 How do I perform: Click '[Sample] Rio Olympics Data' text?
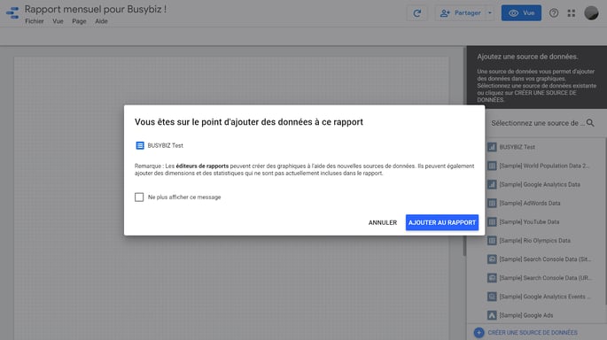pos(534,241)
